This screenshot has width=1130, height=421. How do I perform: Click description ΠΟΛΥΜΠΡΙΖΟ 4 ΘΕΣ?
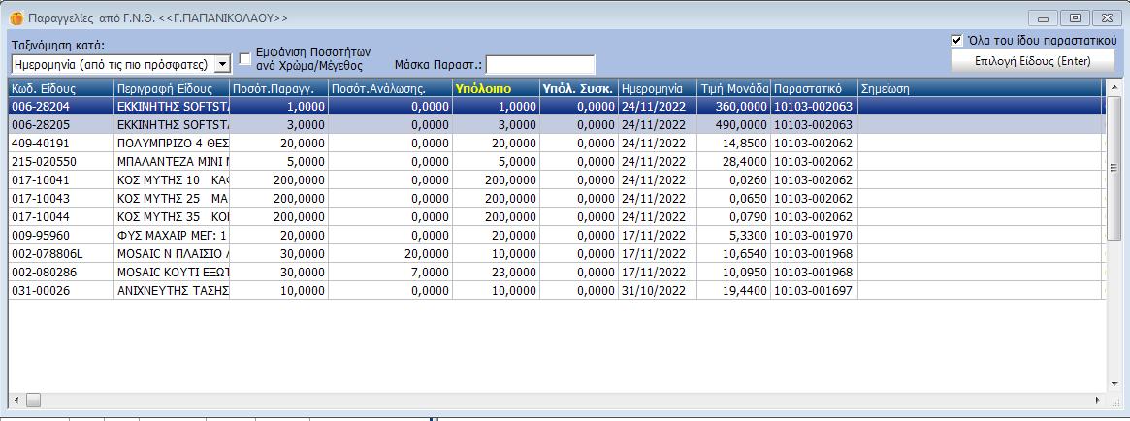coord(173,144)
